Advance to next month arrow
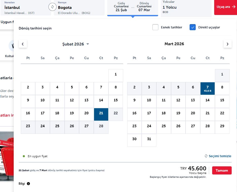237x192 pixels. point(227,44)
